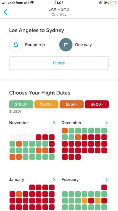The height and width of the screenshot is (211, 118).
Task: Tap the blue back arrow
Action: tap(5, 12)
